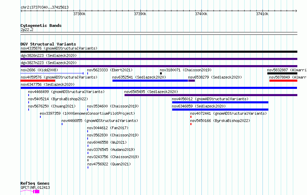Select the nsv6538279 (Sedlazeck2020) label

coord(215,77)
